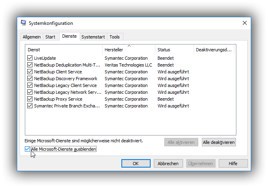The width and height of the screenshot is (268, 188).
Task: Click Symantec Corporation cell in Proxy Service row
Action: (x=126, y=99)
